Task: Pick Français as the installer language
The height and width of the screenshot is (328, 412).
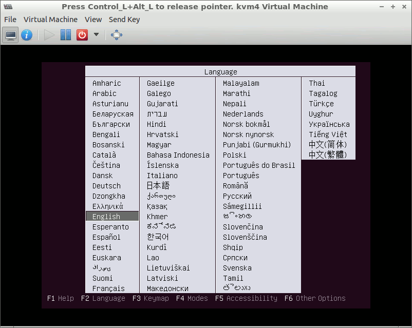Action: (x=108, y=288)
